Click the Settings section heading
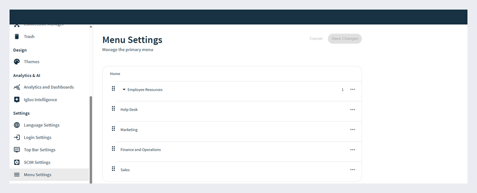This screenshot has height=193, width=477. point(21,113)
